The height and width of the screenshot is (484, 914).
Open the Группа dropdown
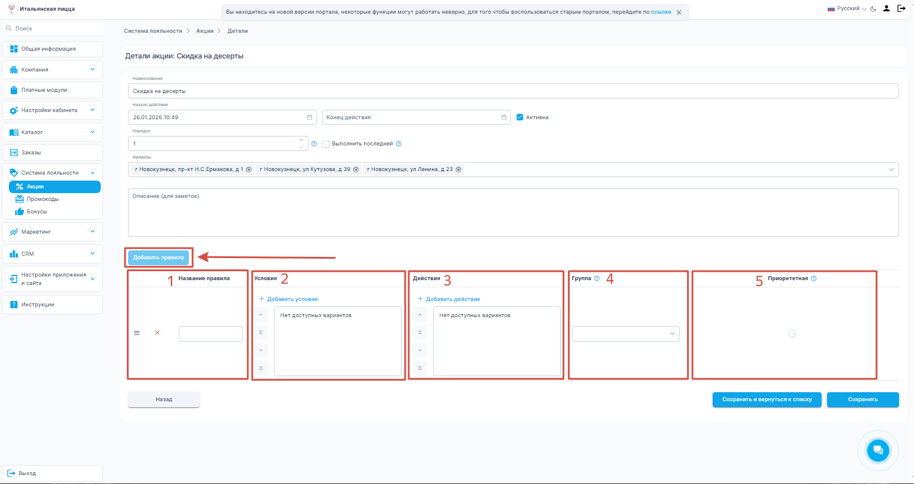[626, 334]
